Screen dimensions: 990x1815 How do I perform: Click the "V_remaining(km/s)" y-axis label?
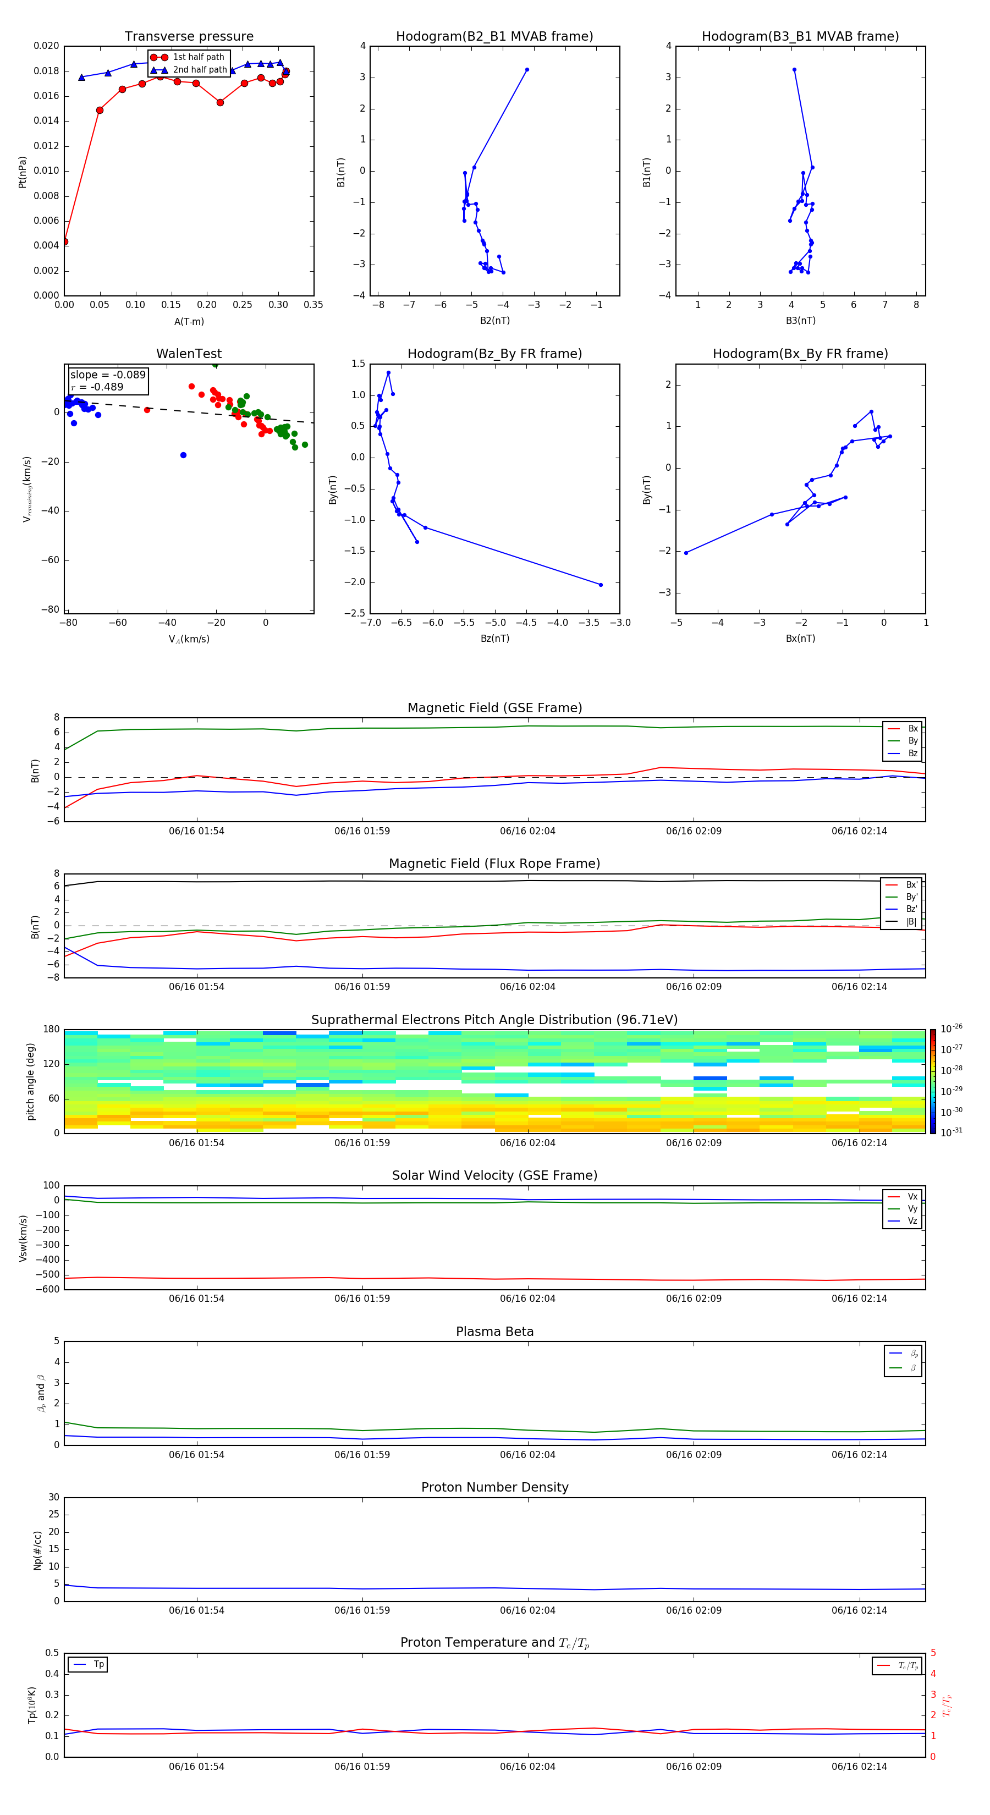[27, 489]
